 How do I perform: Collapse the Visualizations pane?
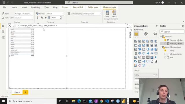157,26
